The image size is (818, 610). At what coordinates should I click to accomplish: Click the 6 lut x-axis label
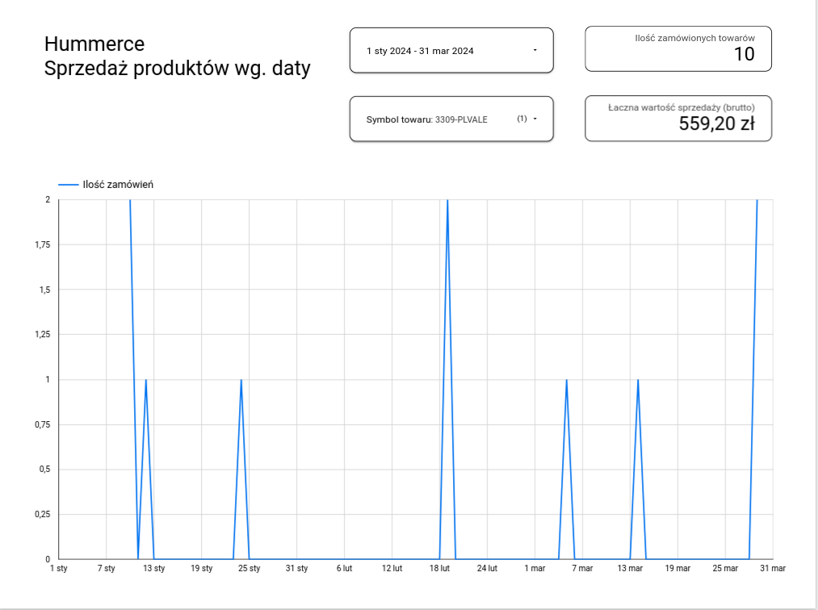(x=344, y=568)
